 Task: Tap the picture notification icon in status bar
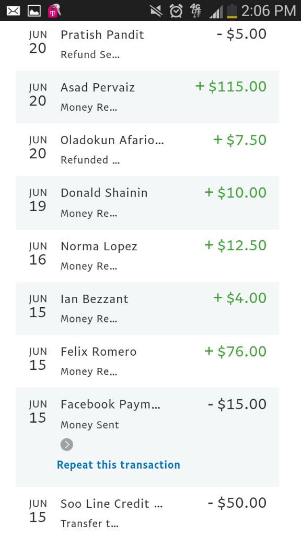(34, 11)
